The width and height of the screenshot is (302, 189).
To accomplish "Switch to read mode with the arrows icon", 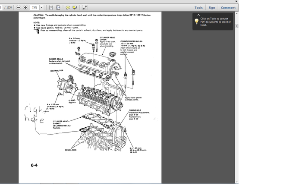I will [85, 7].
